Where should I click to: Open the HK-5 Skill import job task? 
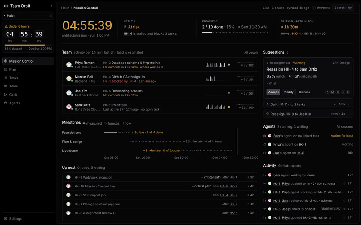tap(160, 195)
